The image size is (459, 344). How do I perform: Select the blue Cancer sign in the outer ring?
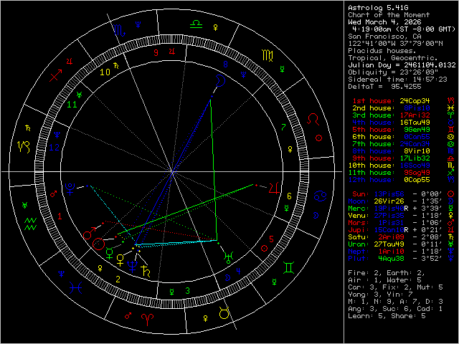(x=321, y=196)
